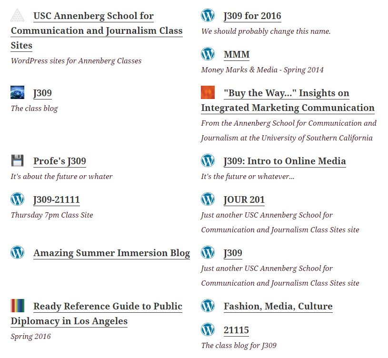The image size is (388, 358).
Task: Click the WordPress icon next to MMM
Action: pos(208,54)
